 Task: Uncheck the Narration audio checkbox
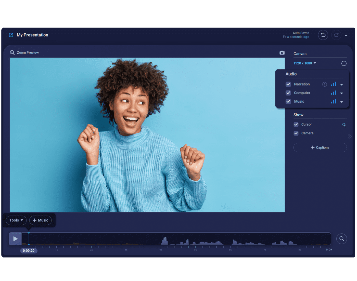pyautogui.click(x=288, y=84)
